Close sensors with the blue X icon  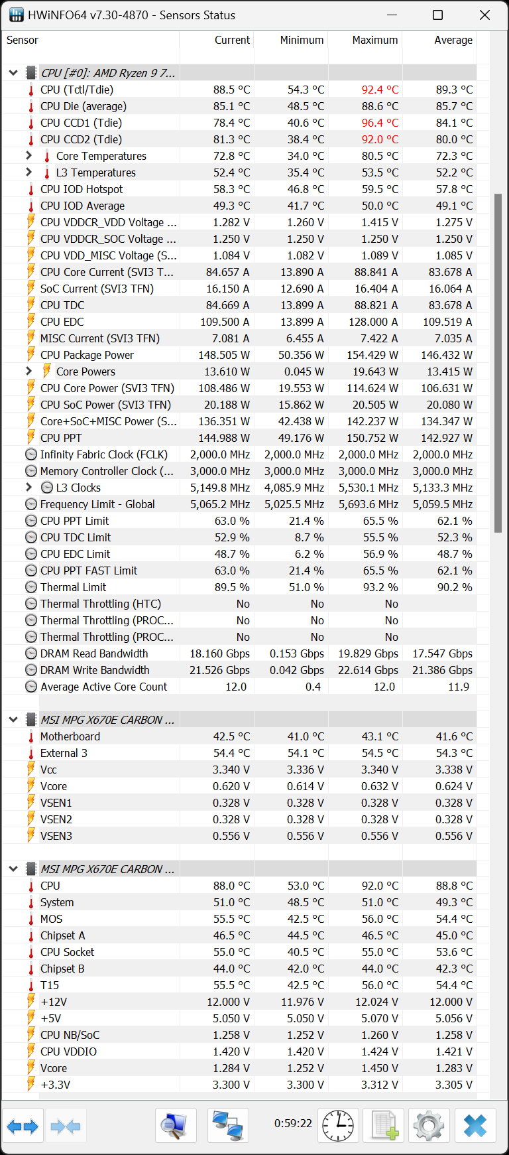coord(475,1126)
